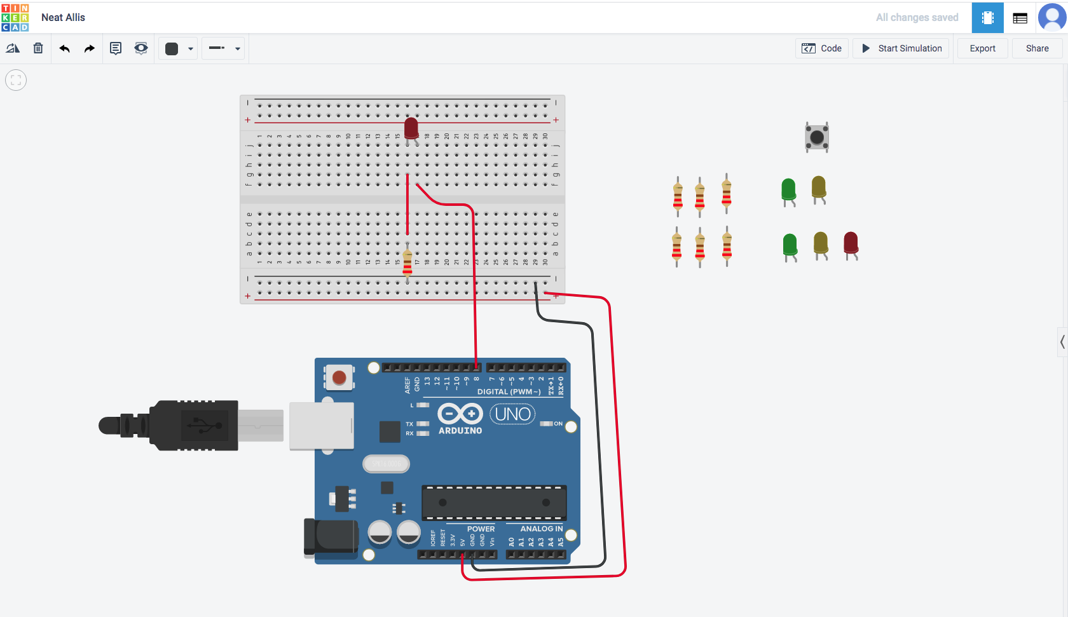
Task: Click the Arduino red reset button
Action: pos(339,377)
